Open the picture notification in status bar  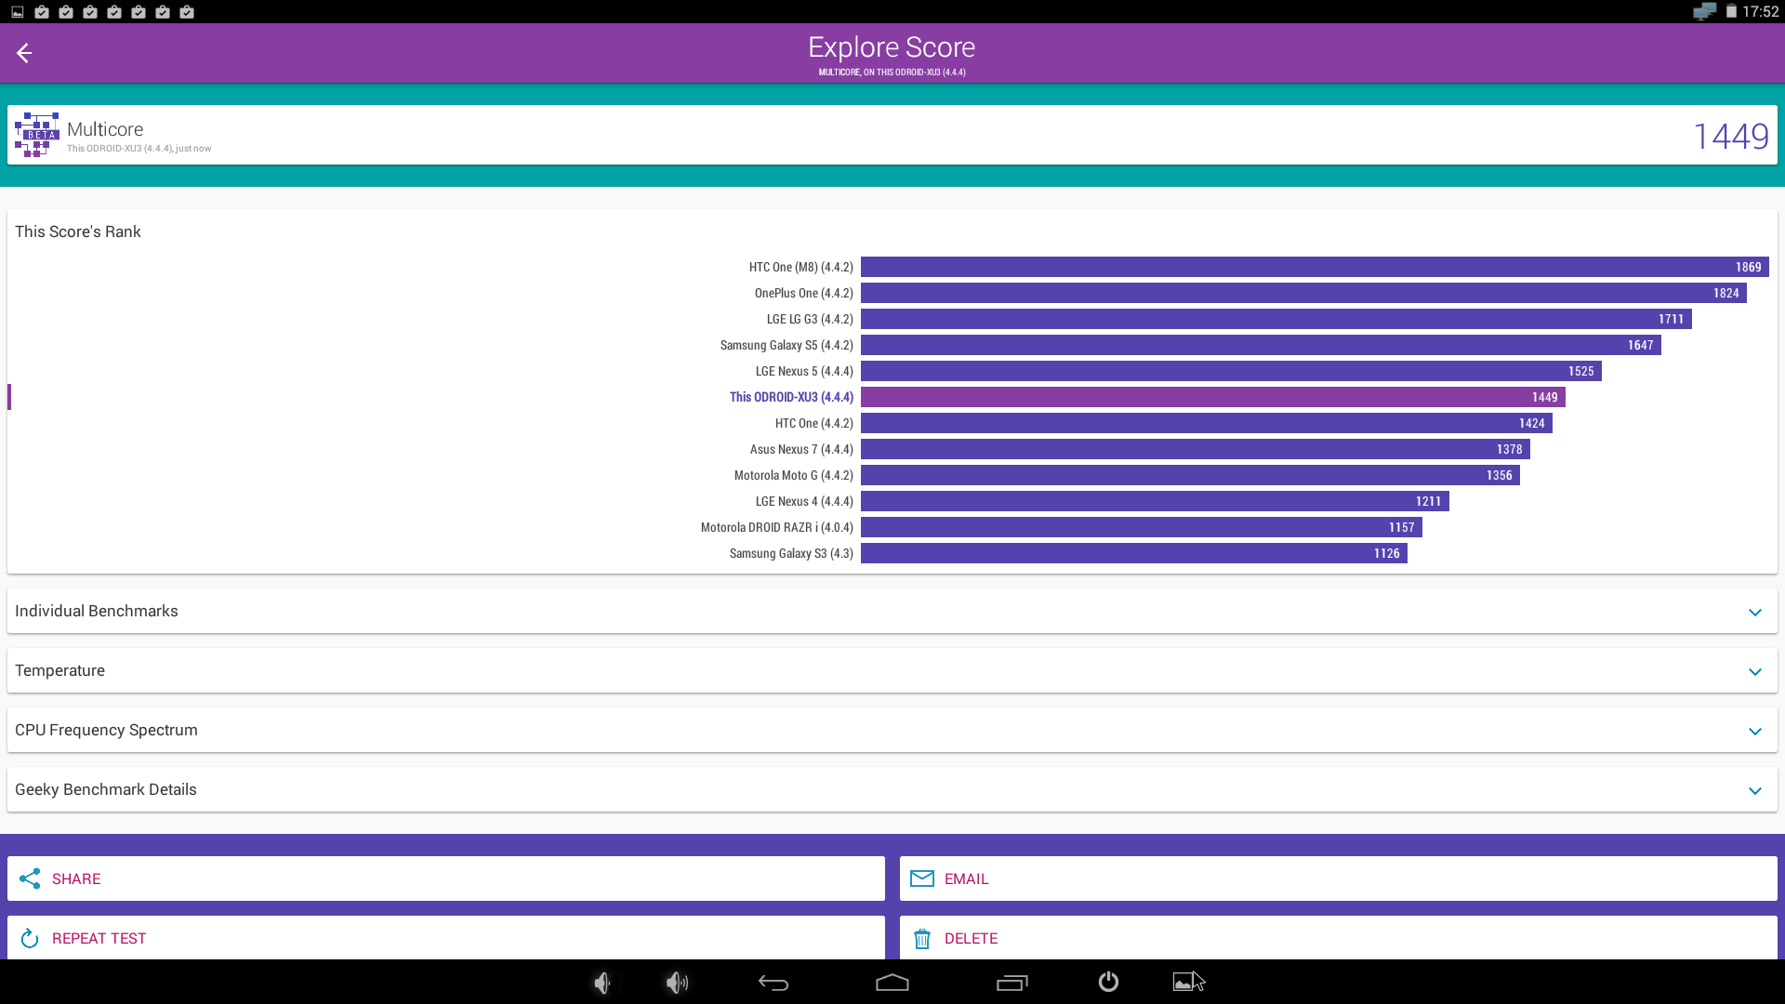18,12
